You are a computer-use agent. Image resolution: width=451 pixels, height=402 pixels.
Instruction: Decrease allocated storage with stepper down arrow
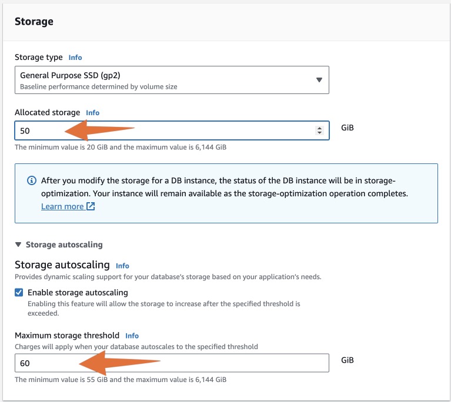click(319, 133)
